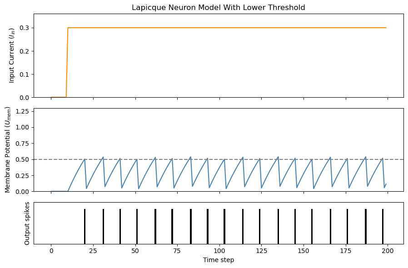Click the last output spike near step 197
Image resolution: width=408 pixels, height=268 pixels.
point(383,226)
